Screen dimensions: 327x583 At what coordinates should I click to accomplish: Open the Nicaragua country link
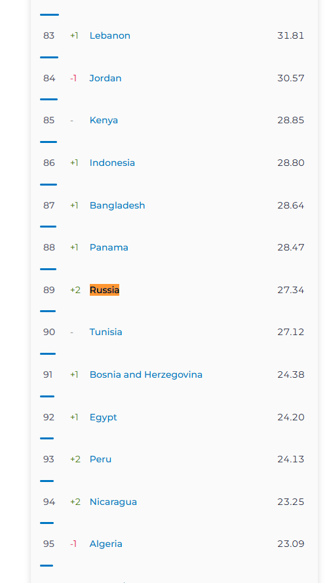(x=113, y=502)
